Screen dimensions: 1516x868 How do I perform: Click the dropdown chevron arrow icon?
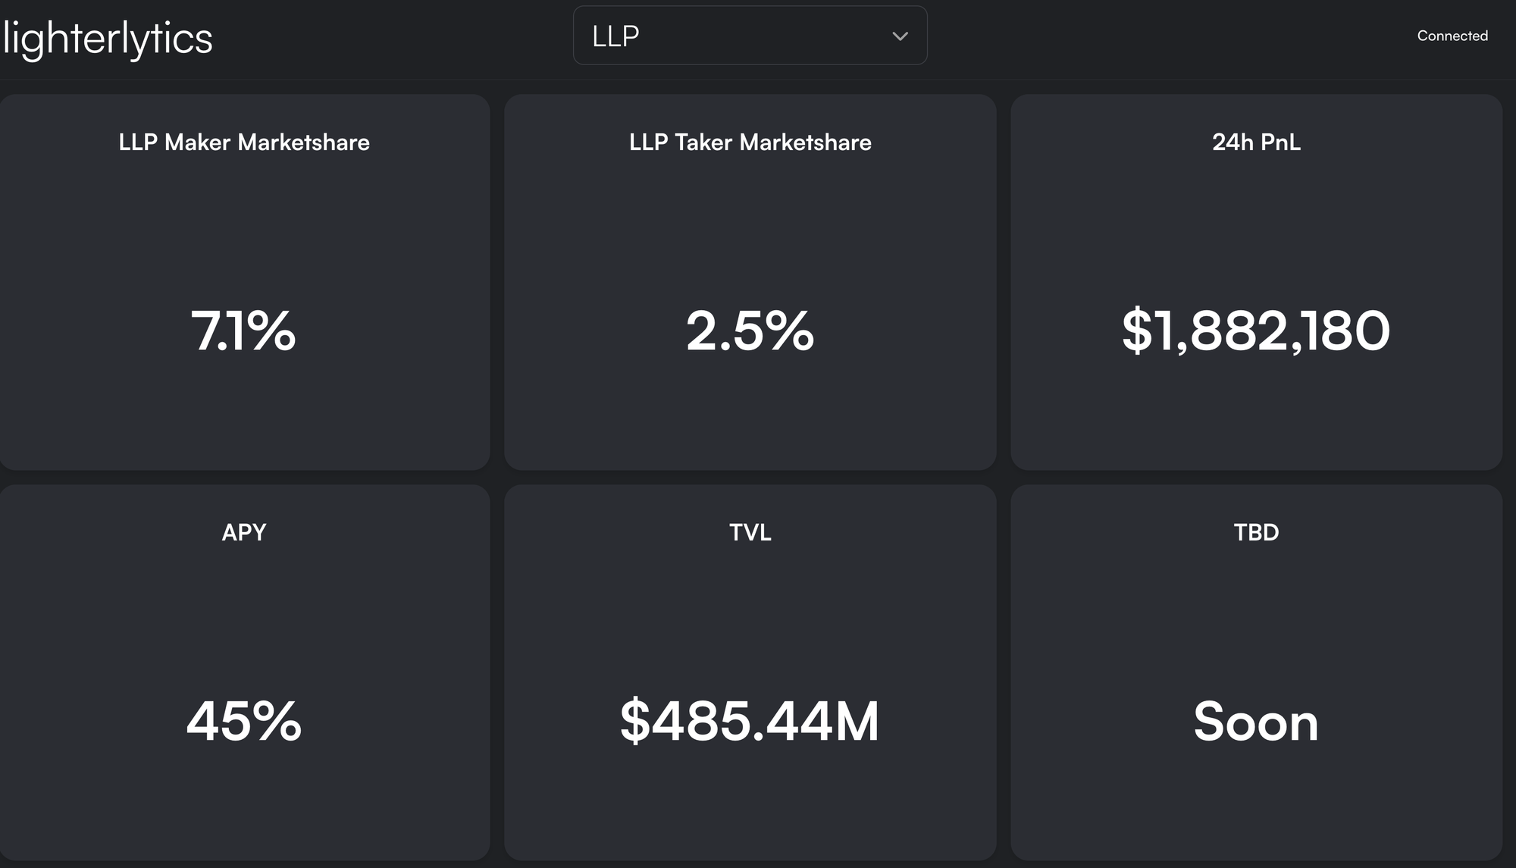(900, 36)
